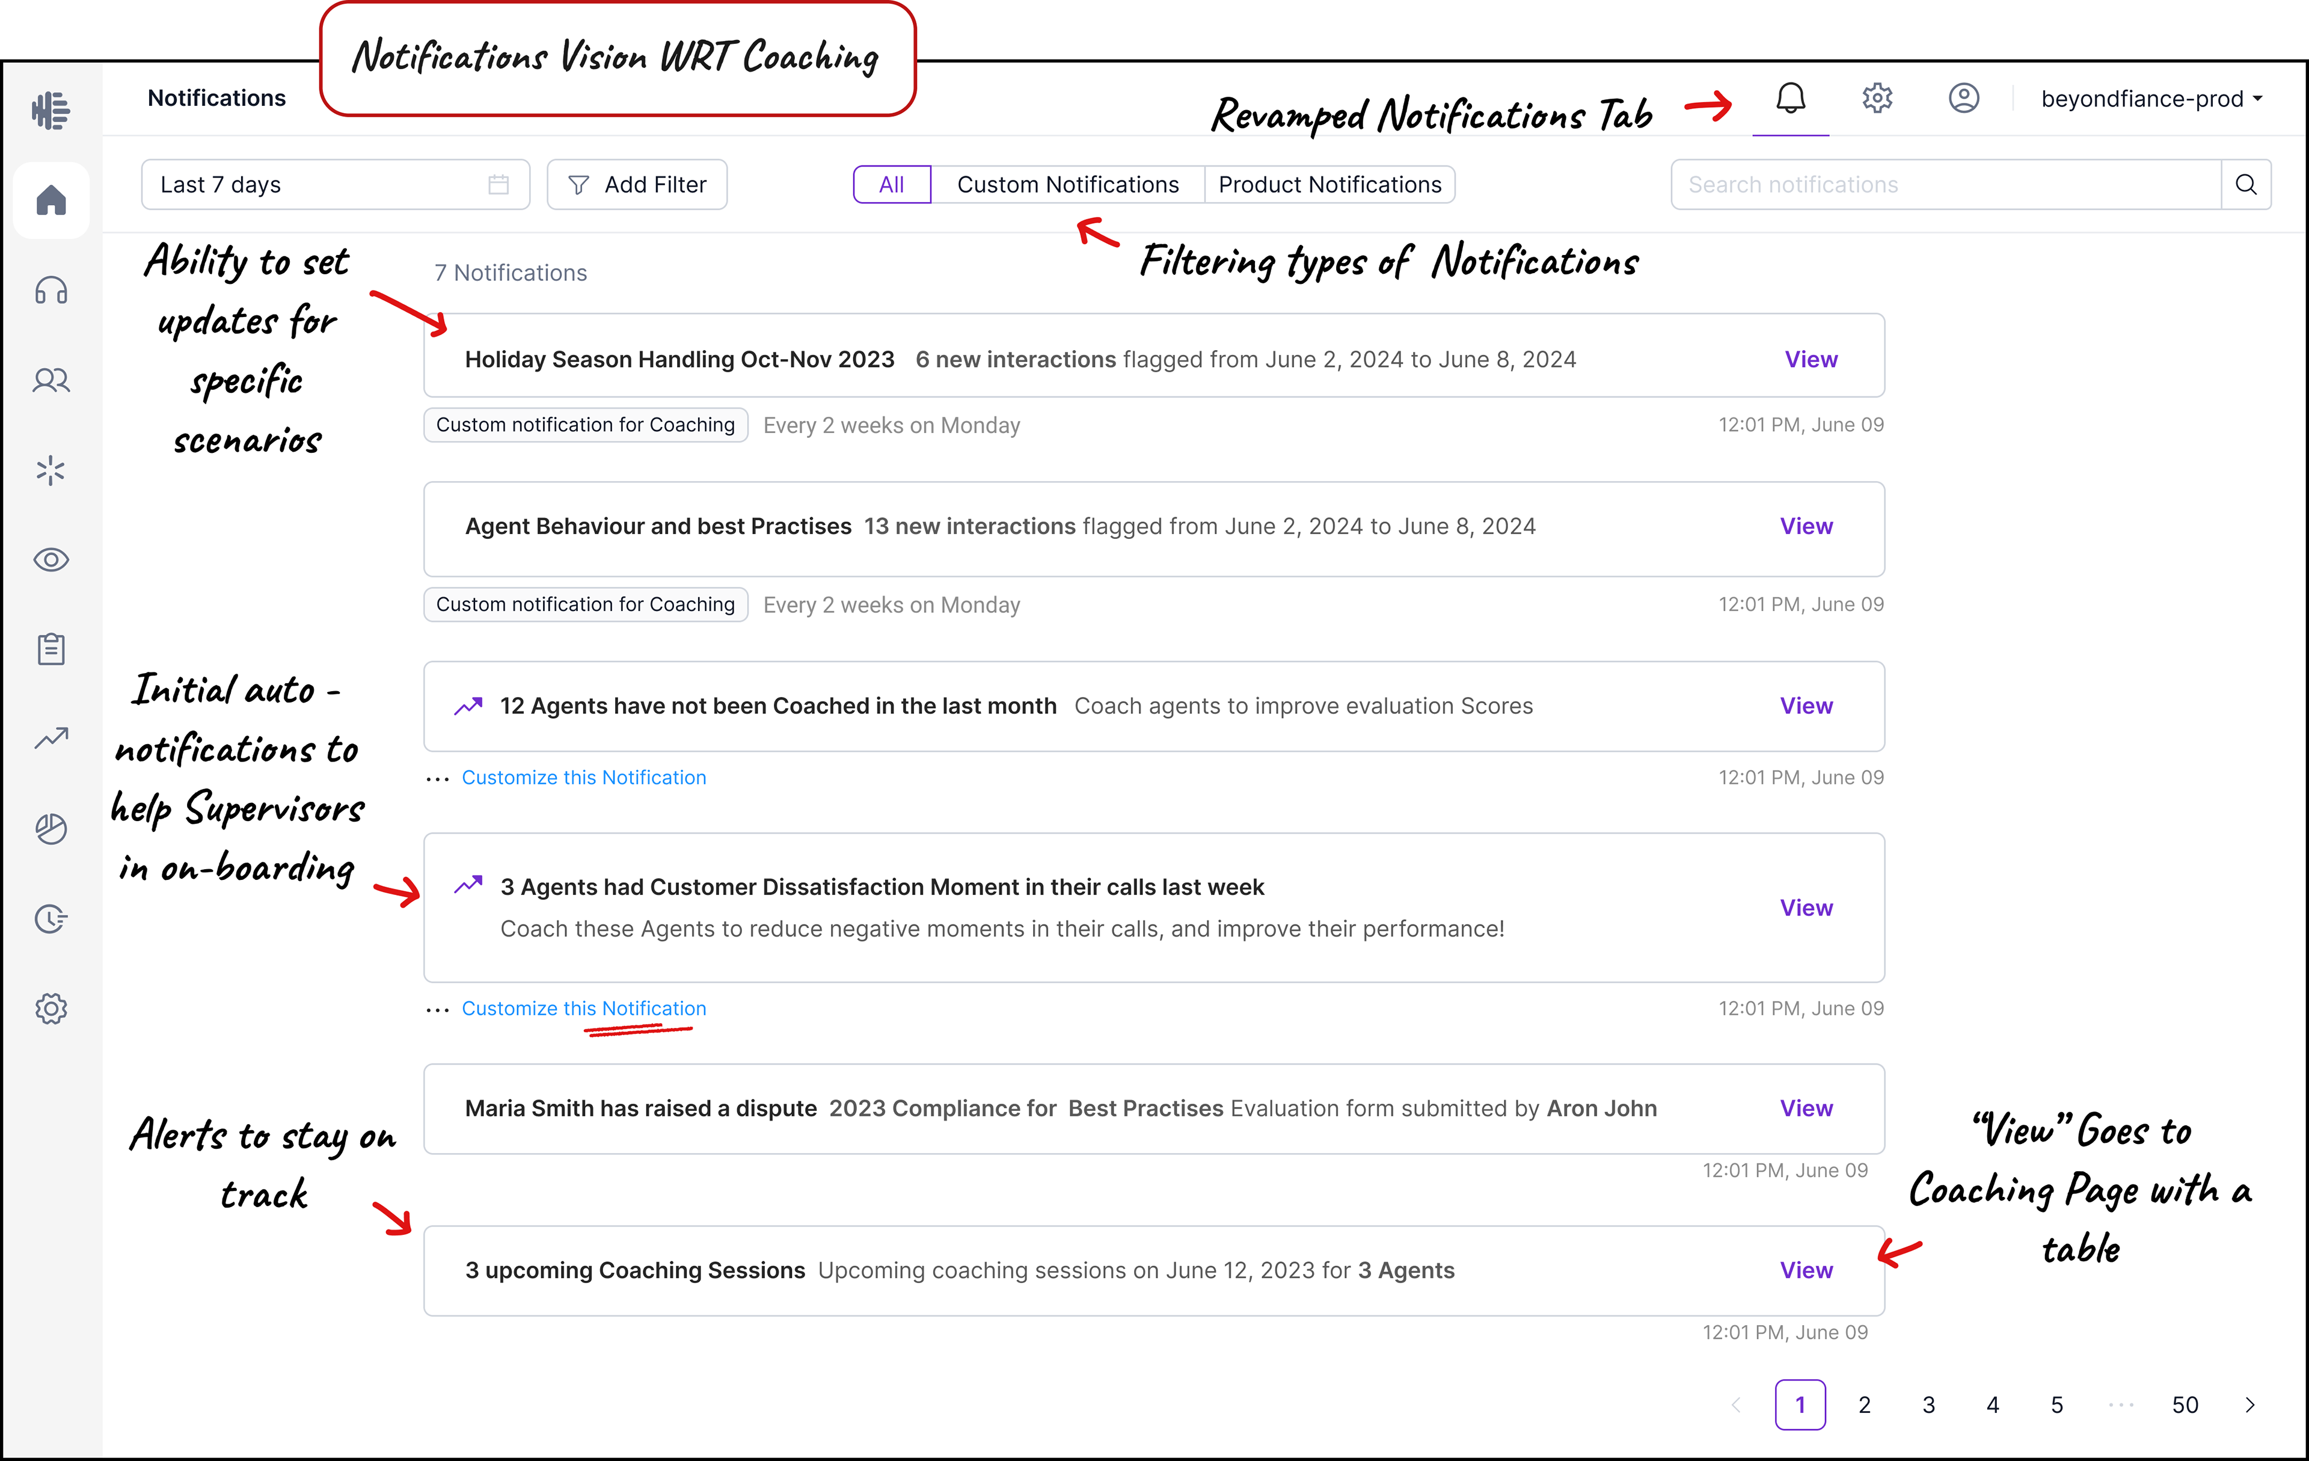Switch to the Product Notifications tab
This screenshot has width=2309, height=1461.
(1329, 184)
